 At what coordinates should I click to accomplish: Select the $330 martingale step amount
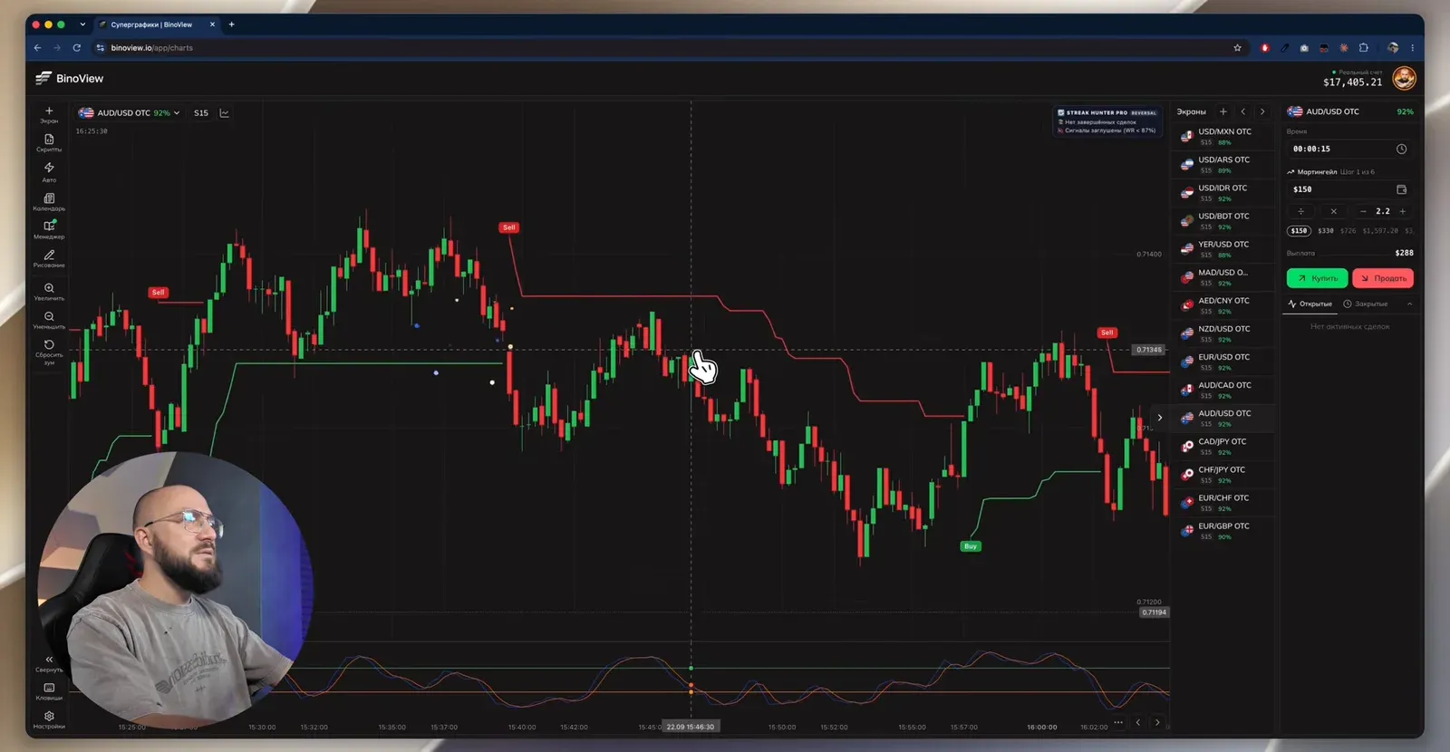[x=1325, y=231]
